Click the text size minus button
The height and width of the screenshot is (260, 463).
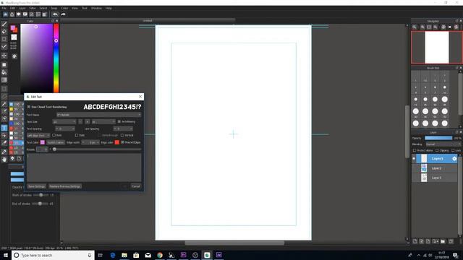point(80,122)
